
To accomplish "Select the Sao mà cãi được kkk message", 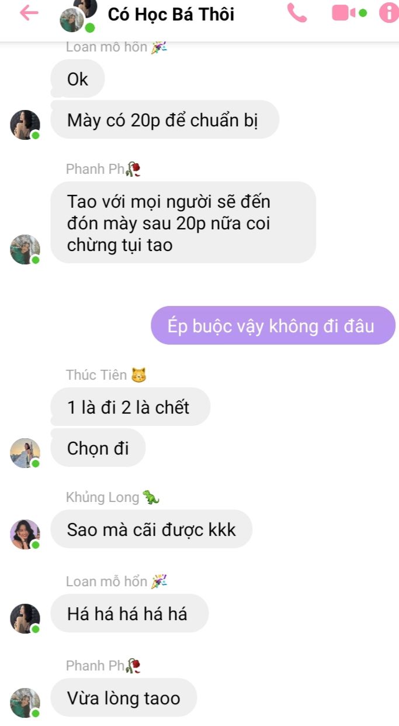I will pos(151,529).
